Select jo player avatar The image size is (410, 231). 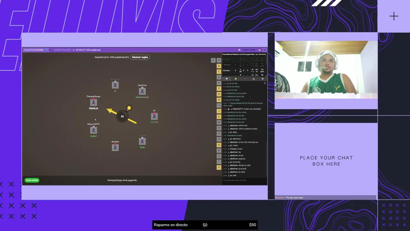click(x=154, y=116)
